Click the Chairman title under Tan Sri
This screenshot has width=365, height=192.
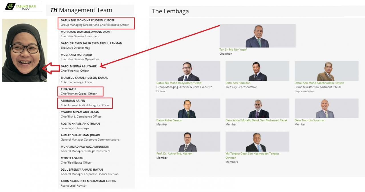[x=226, y=54]
